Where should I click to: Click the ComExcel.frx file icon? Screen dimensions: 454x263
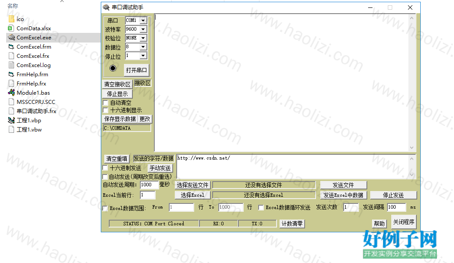(11, 56)
